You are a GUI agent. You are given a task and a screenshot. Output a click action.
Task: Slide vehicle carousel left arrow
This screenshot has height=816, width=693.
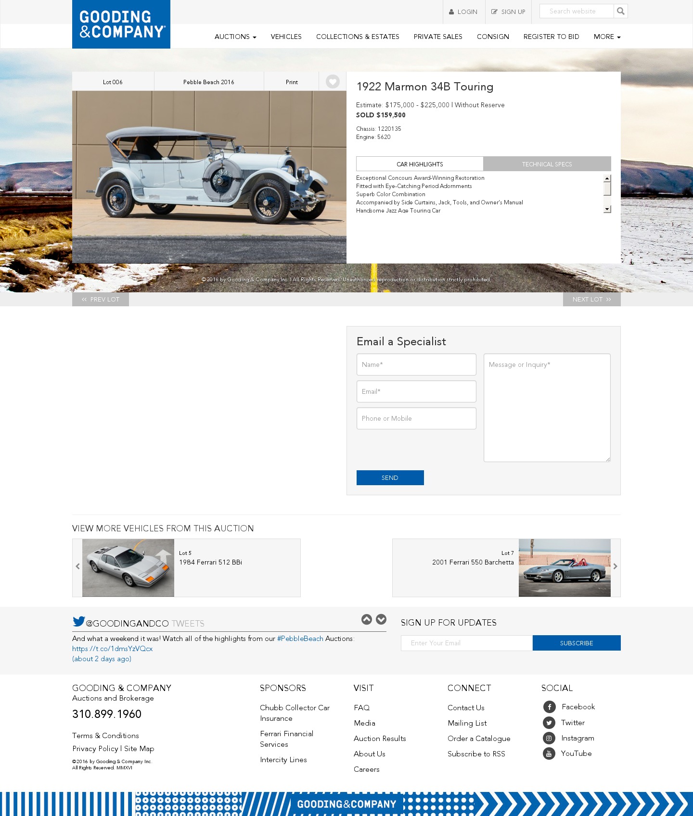pyautogui.click(x=77, y=566)
